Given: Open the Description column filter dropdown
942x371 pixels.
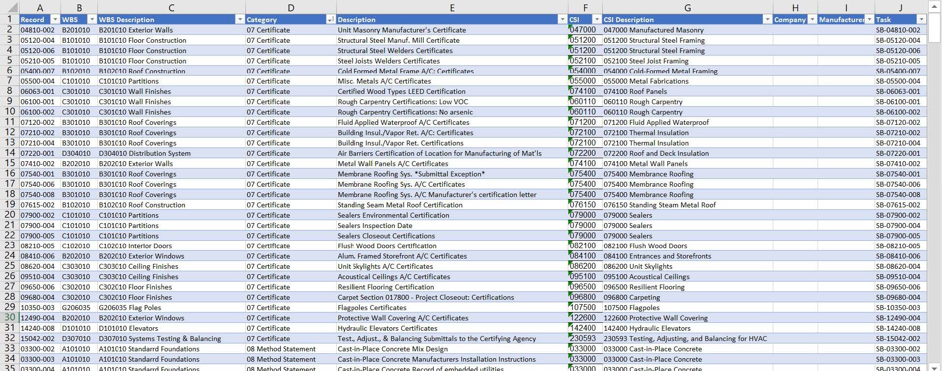Looking at the screenshot, I should (x=562, y=20).
